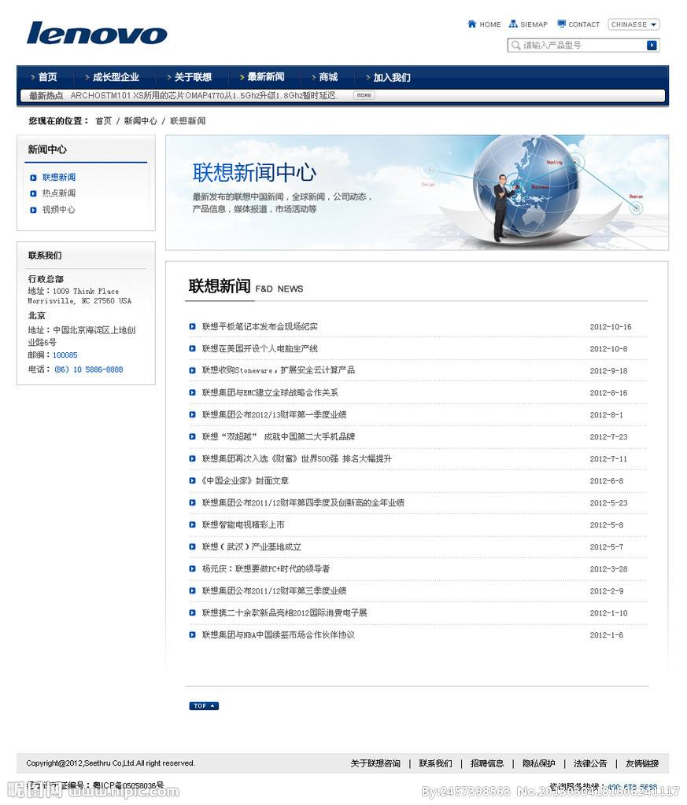Open news 联想集团公布2011/12财年第四季度 article

pos(303,502)
